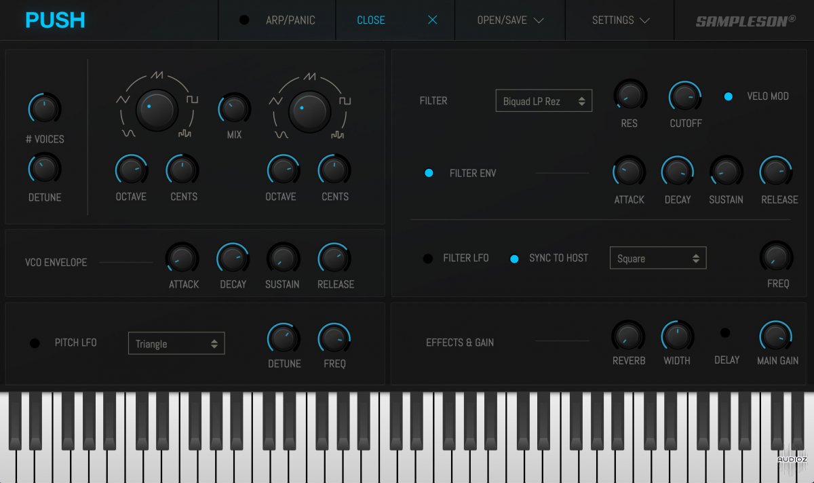
Task: Turn off the FILTER ENV toggle
Action: point(429,173)
